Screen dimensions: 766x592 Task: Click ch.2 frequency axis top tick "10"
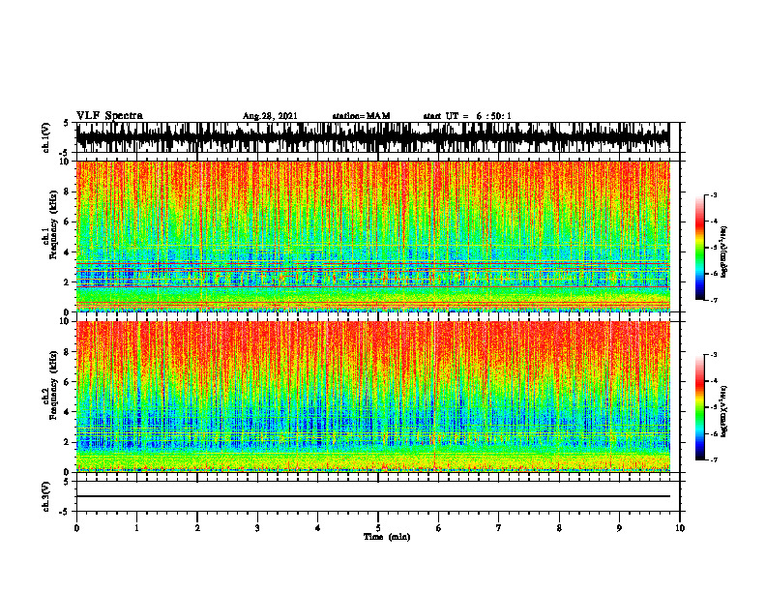pyautogui.click(x=66, y=322)
